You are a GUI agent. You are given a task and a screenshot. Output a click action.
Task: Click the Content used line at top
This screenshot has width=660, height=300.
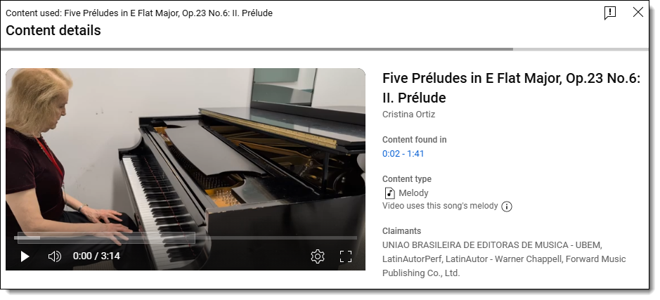[x=139, y=13]
